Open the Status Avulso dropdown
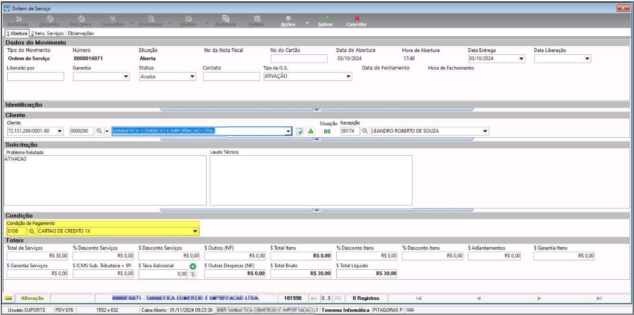The image size is (634, 315). pyautogui.click(x=192, y=76)
